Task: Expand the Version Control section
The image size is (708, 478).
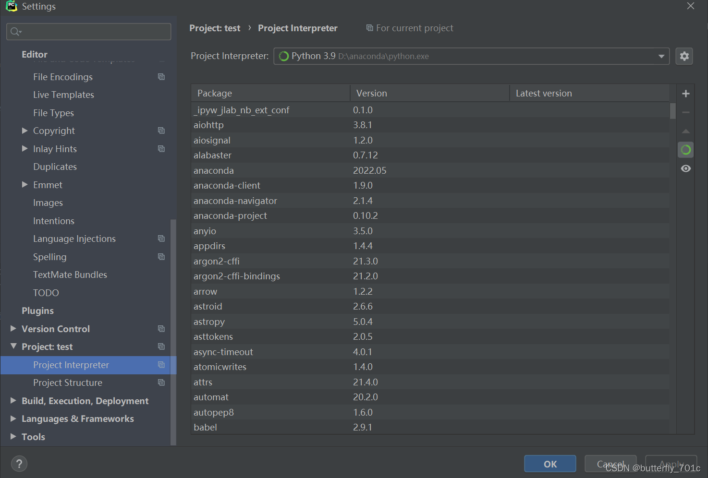Action: coord(13,329)
